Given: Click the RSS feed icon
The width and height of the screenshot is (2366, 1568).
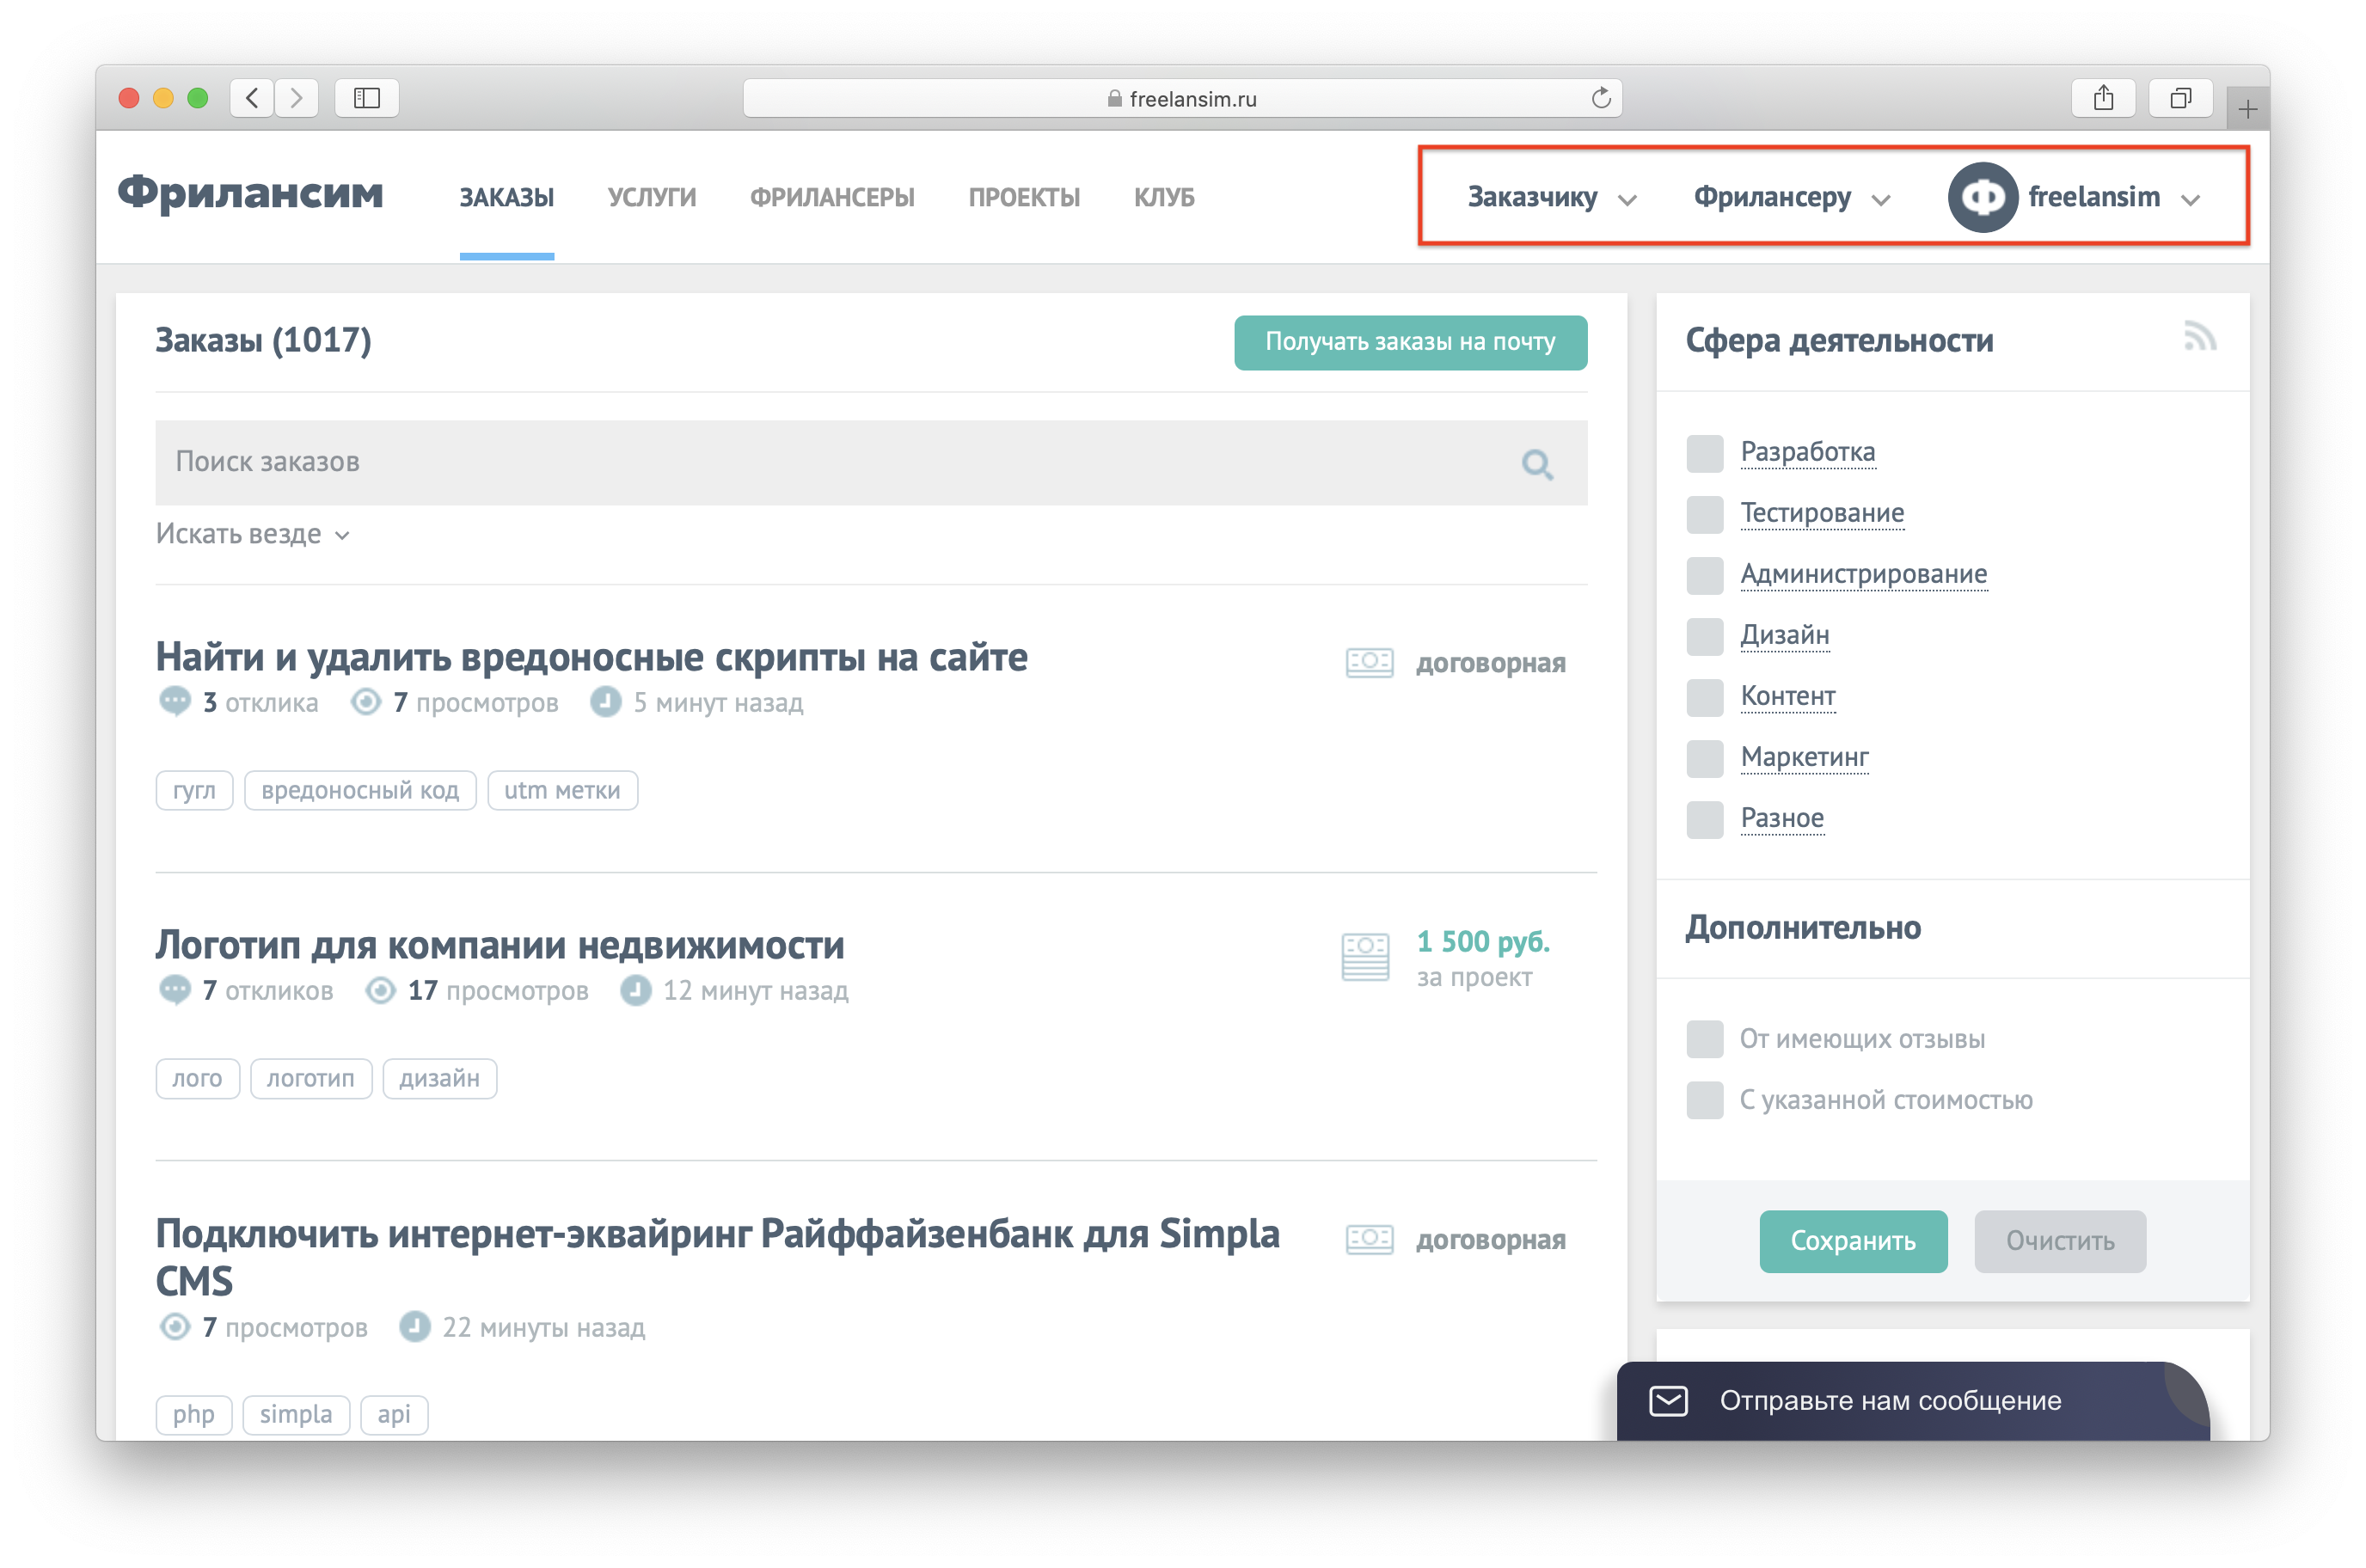Looking at the screenshot, I should 2199,337.
